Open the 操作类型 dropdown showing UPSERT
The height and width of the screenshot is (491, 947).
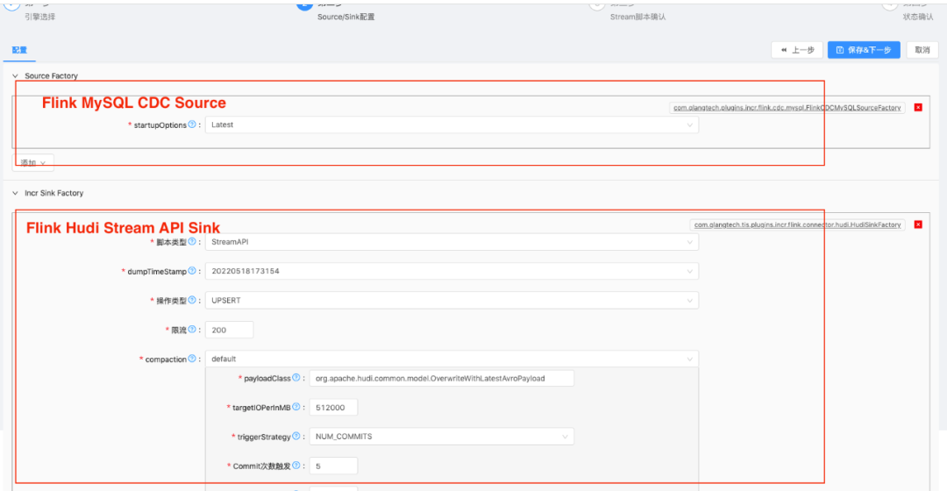point(452,300)
